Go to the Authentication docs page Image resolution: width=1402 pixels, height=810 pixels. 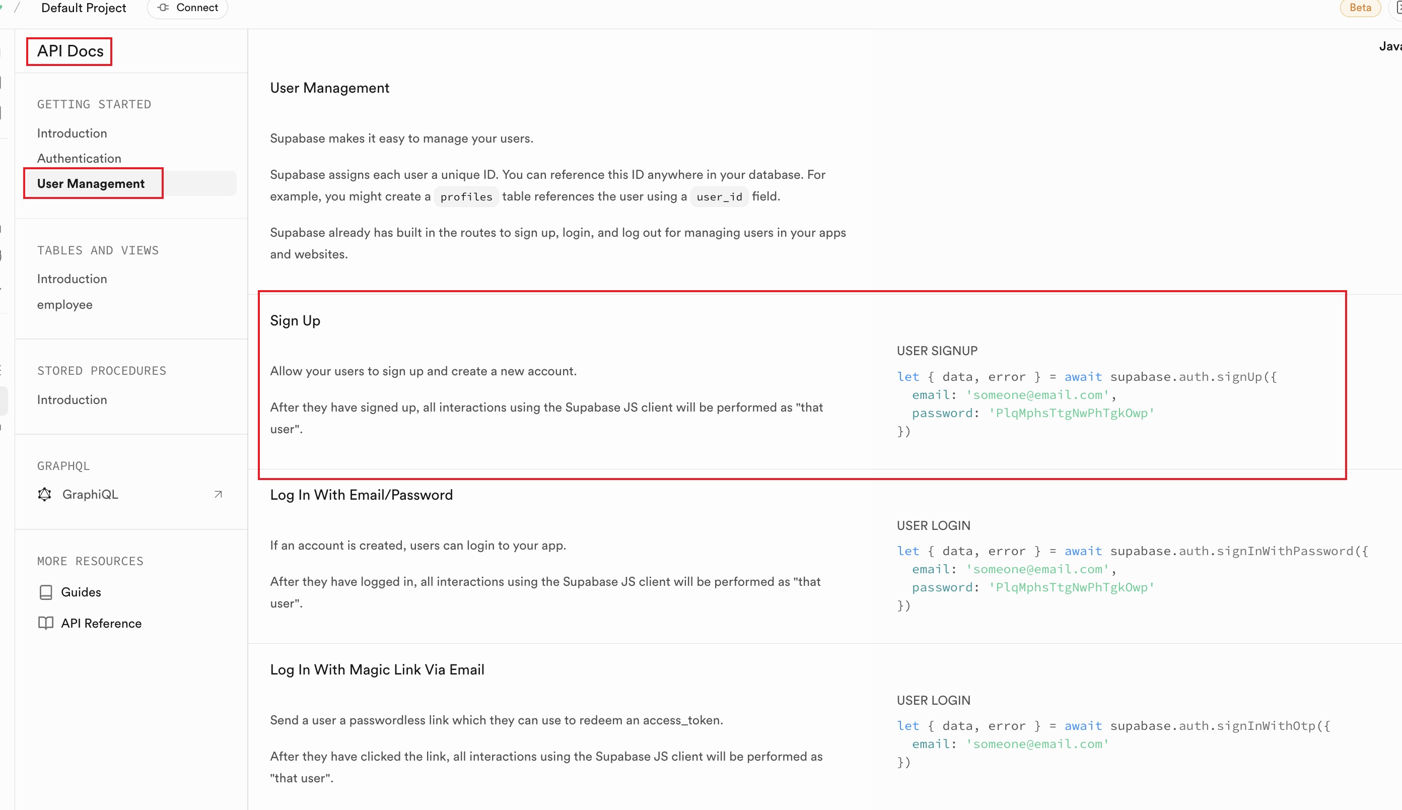[79, 159]
